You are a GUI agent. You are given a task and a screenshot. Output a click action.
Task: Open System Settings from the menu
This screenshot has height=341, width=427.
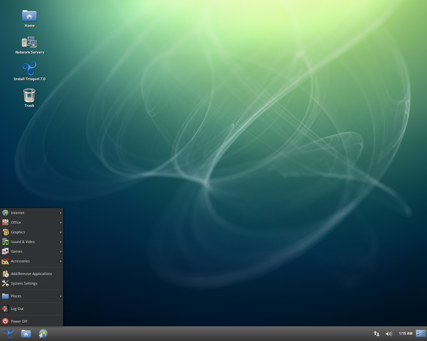tap(32, 283)
